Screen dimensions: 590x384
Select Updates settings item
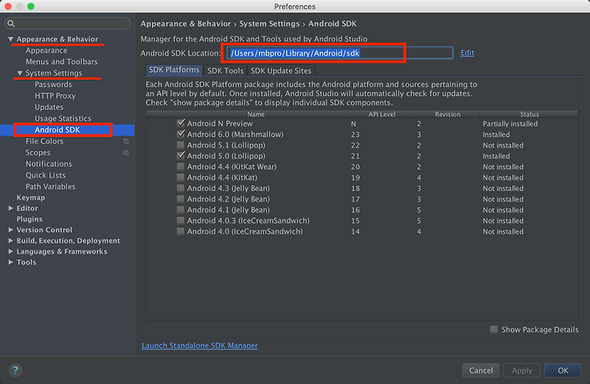49,107
